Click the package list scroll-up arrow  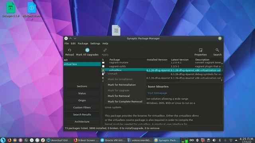pos(222,63)
